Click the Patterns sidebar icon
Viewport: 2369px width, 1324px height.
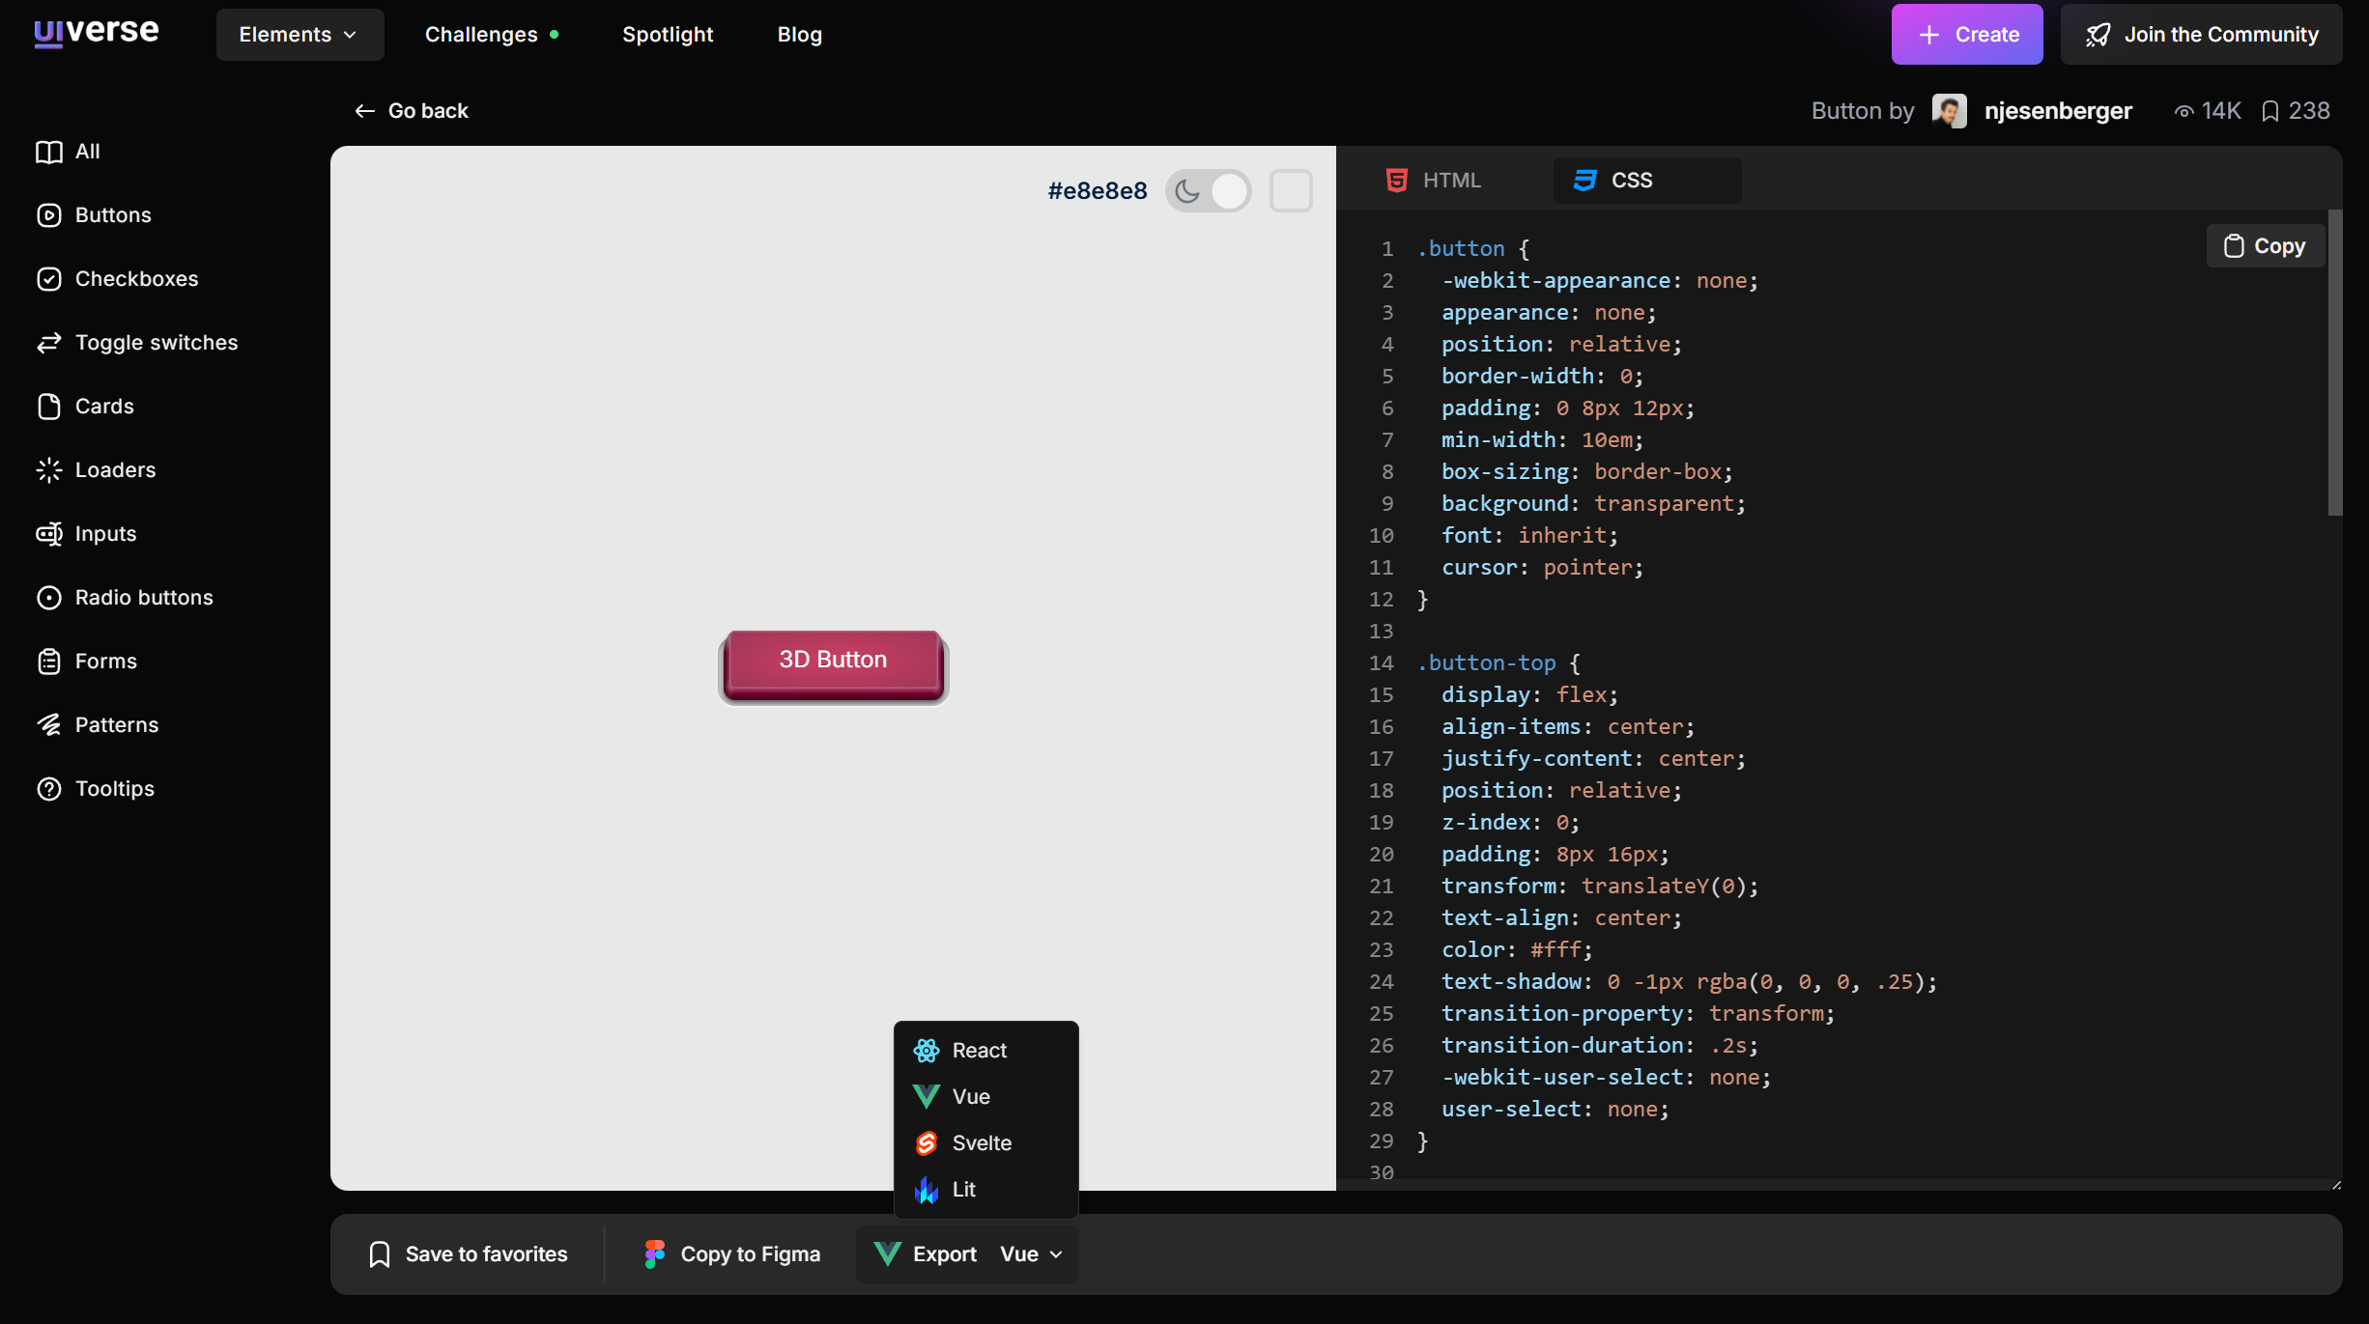pyautogui.click(x=48, y=725)
